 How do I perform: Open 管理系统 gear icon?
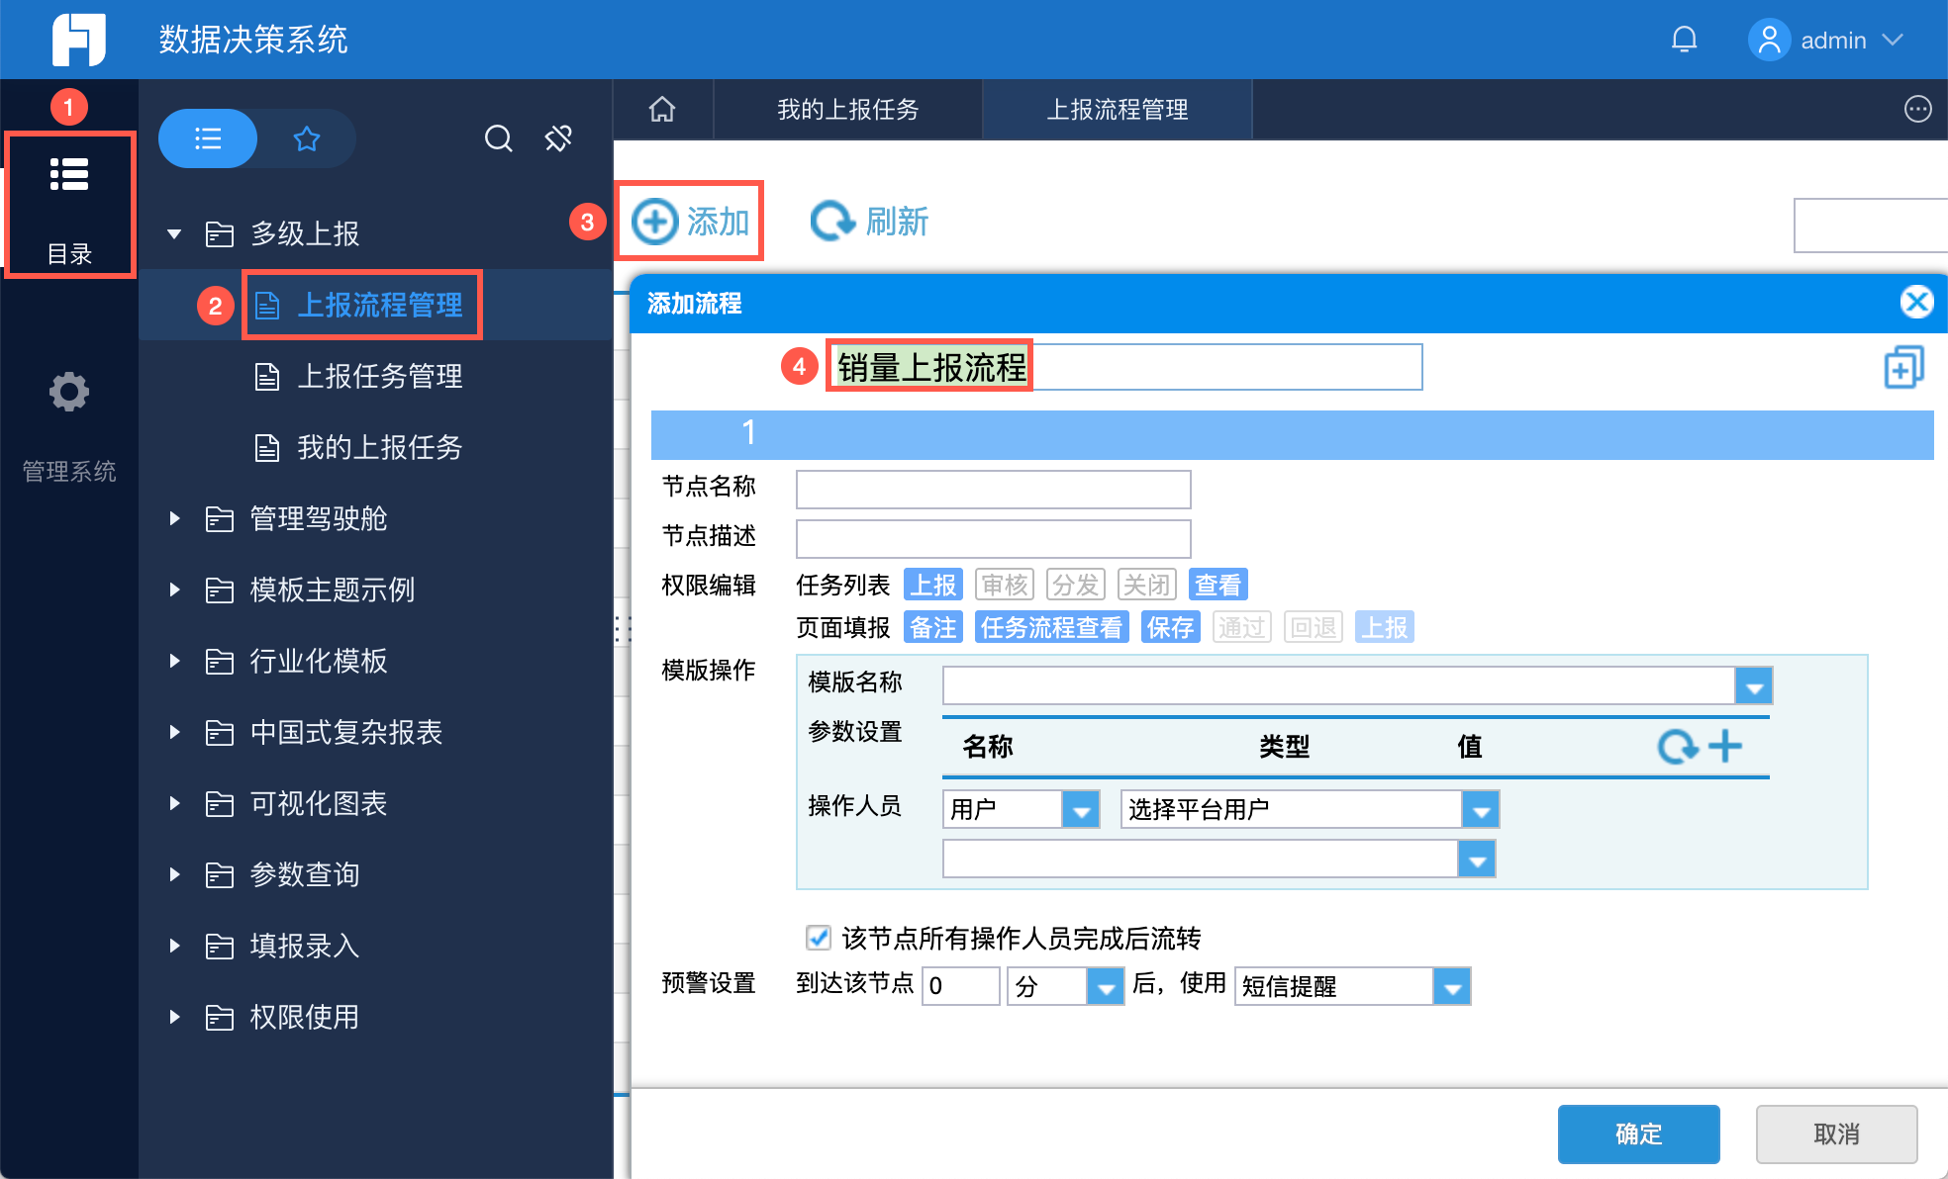pyautogui.click(x=68, y=393)
